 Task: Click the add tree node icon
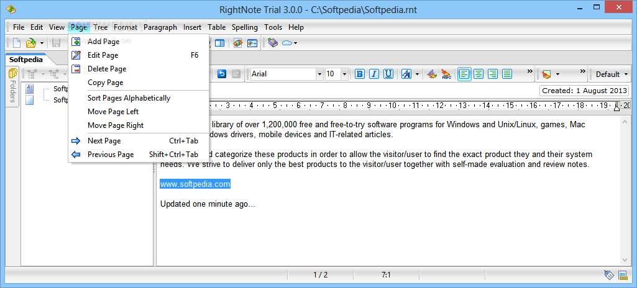click(x=32, y=74)
